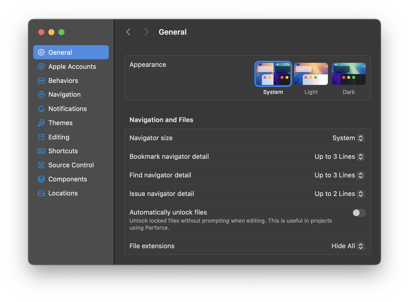Click the forward navigation arrow
Screen dimensions: 409x302
(x=146, y=32)
